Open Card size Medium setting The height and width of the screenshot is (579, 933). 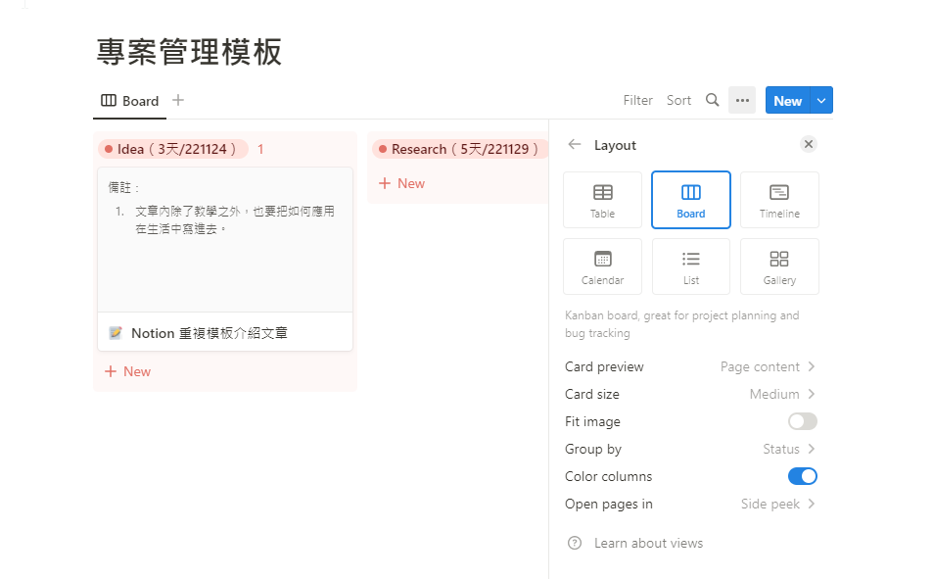[690, 395]
